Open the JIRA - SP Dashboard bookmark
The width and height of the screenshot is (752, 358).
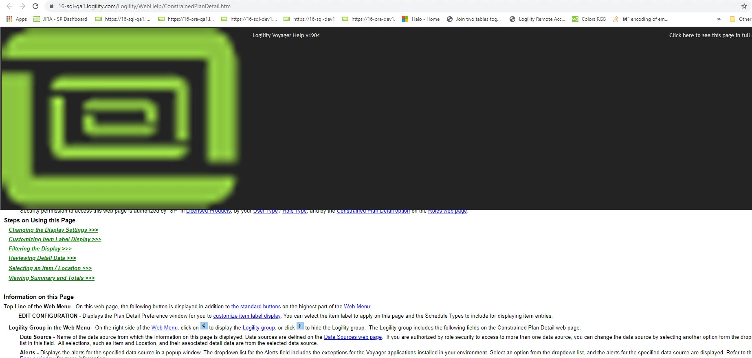point(60,19)
